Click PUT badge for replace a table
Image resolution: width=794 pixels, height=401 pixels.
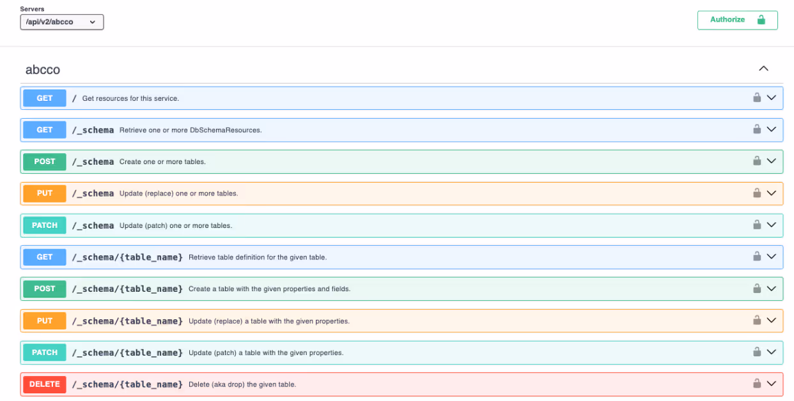[x=45, y=321]
